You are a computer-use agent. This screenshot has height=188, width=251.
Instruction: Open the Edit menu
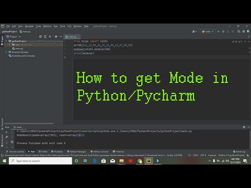[14, 26]
